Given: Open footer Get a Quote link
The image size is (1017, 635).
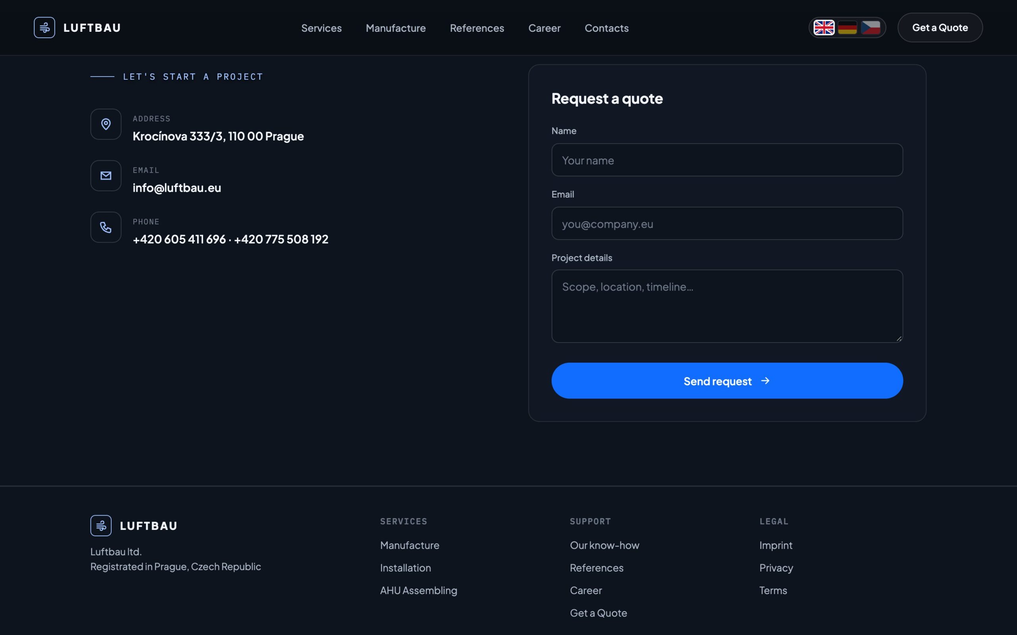Looking at the screenshot, I should point(598,613).
